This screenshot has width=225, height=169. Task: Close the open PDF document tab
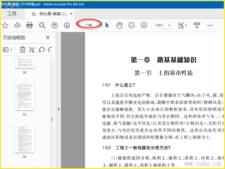click(71, 14)
